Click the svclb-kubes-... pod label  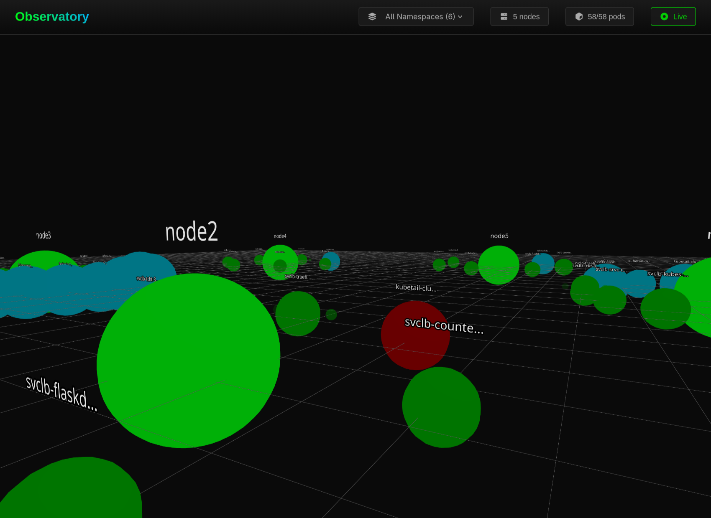click(668, 274)
